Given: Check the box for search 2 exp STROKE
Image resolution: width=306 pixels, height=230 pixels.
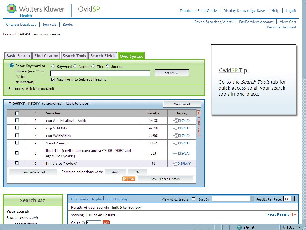Looking at the screenshot, I should pos(17,128).
